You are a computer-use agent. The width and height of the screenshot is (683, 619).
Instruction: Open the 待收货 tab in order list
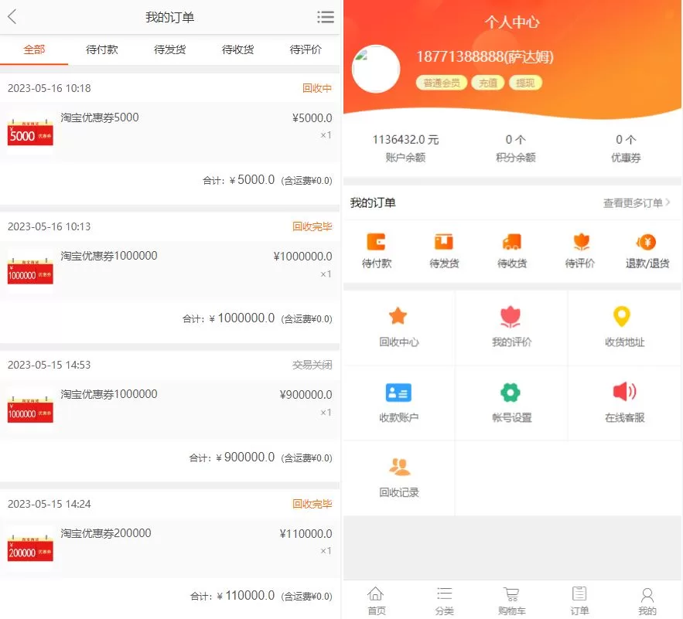click(x=237, y=49)
